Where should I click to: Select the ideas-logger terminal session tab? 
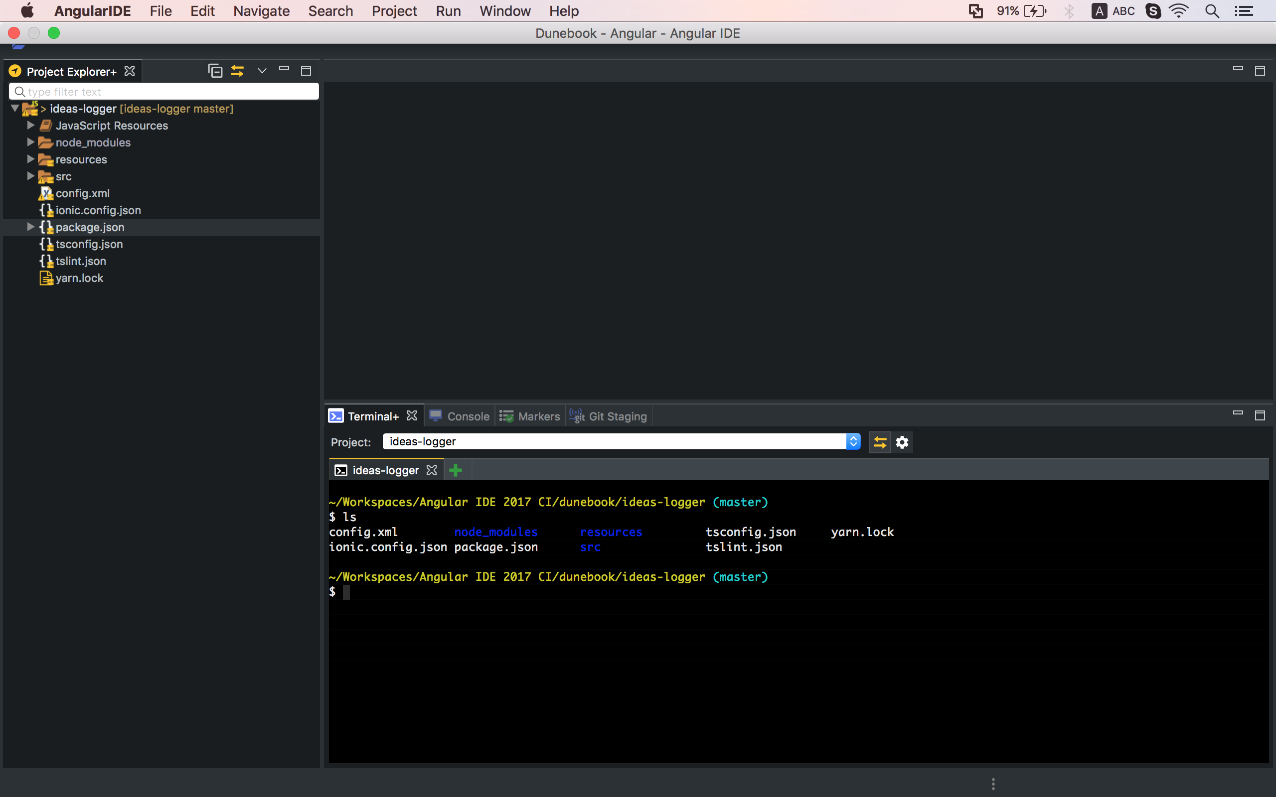tap(385, 470)
